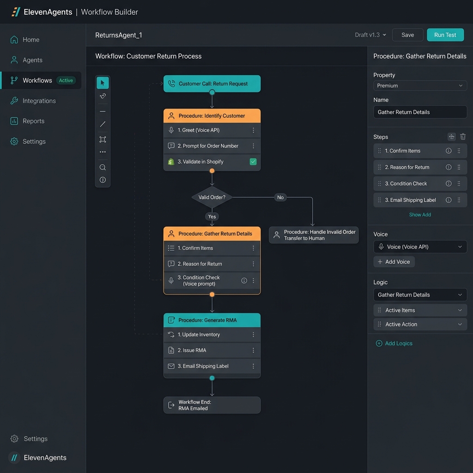Image resolution: width=473 pixels, height=473 pixels.
Task: Click info icon for Reason for Return
Action: (x=449, y=167)
